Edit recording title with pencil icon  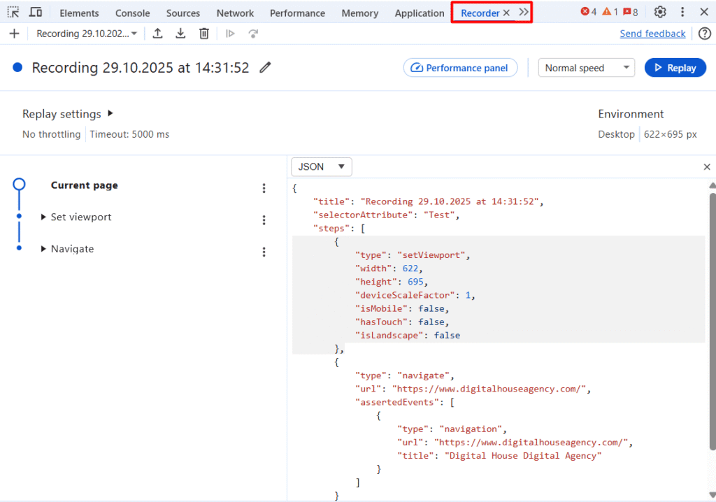265,68
